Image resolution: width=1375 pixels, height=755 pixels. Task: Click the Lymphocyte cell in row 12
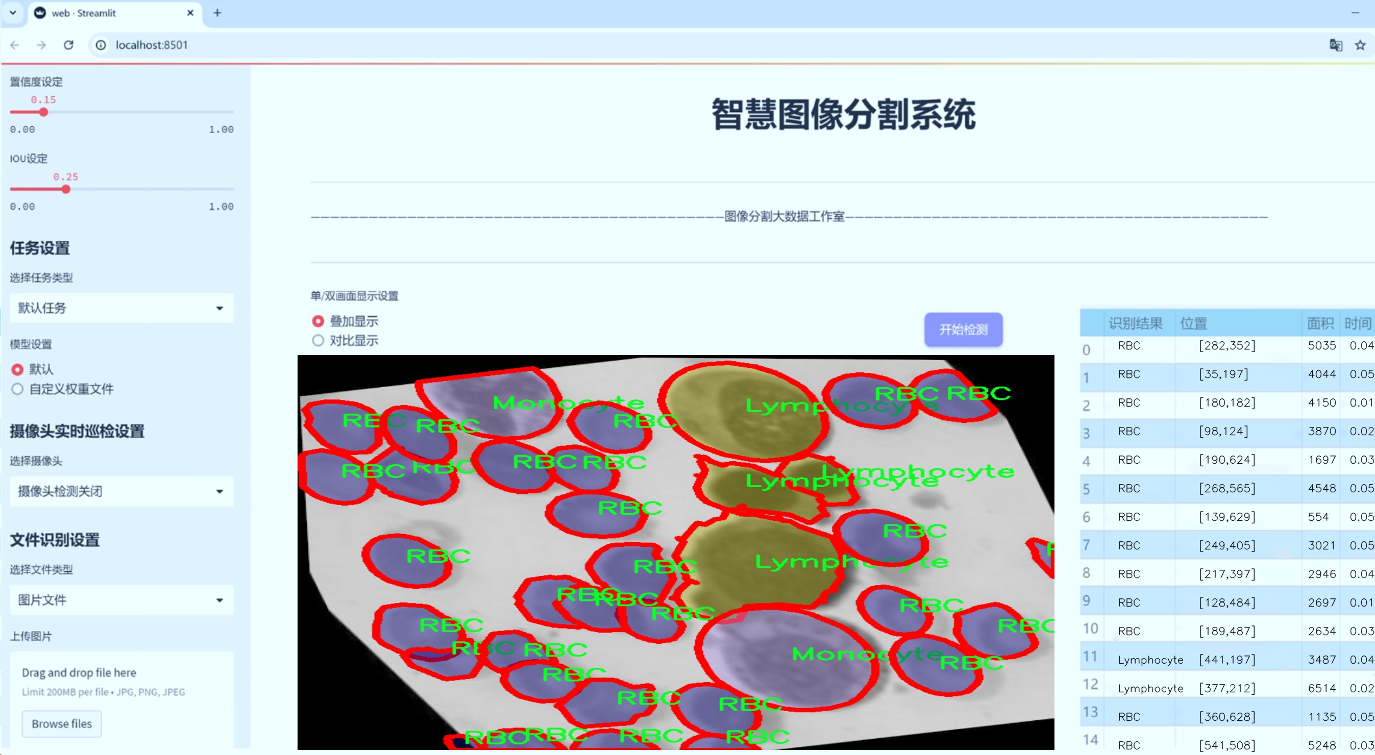point(1150,688)
